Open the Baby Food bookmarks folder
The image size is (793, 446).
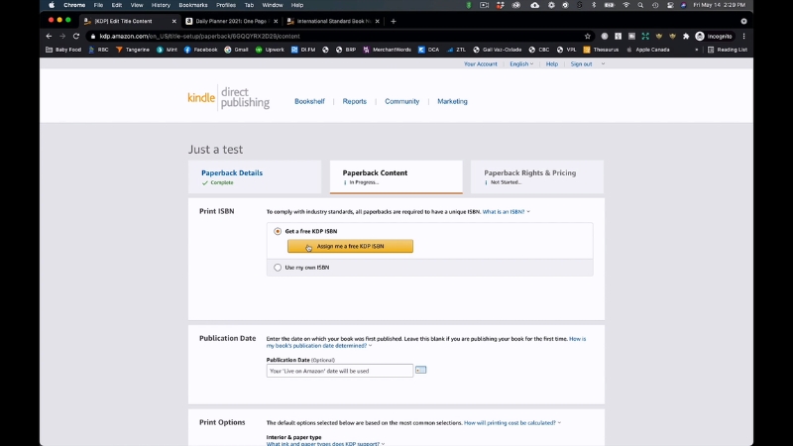63,50
